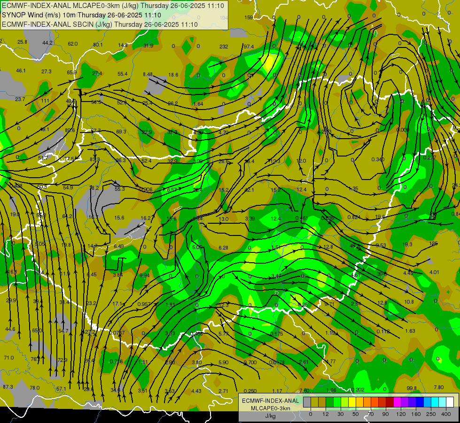Click the value 97.4 on the map
Viewport: 460px width, 423px height.
249,47
